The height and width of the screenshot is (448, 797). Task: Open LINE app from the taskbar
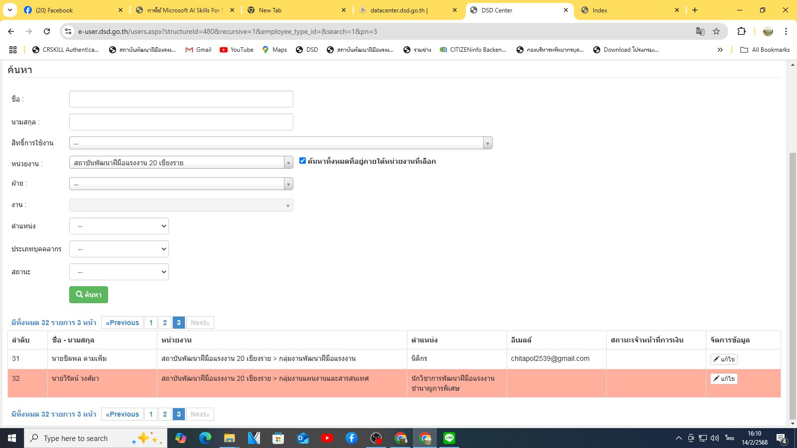click(449, 438)
